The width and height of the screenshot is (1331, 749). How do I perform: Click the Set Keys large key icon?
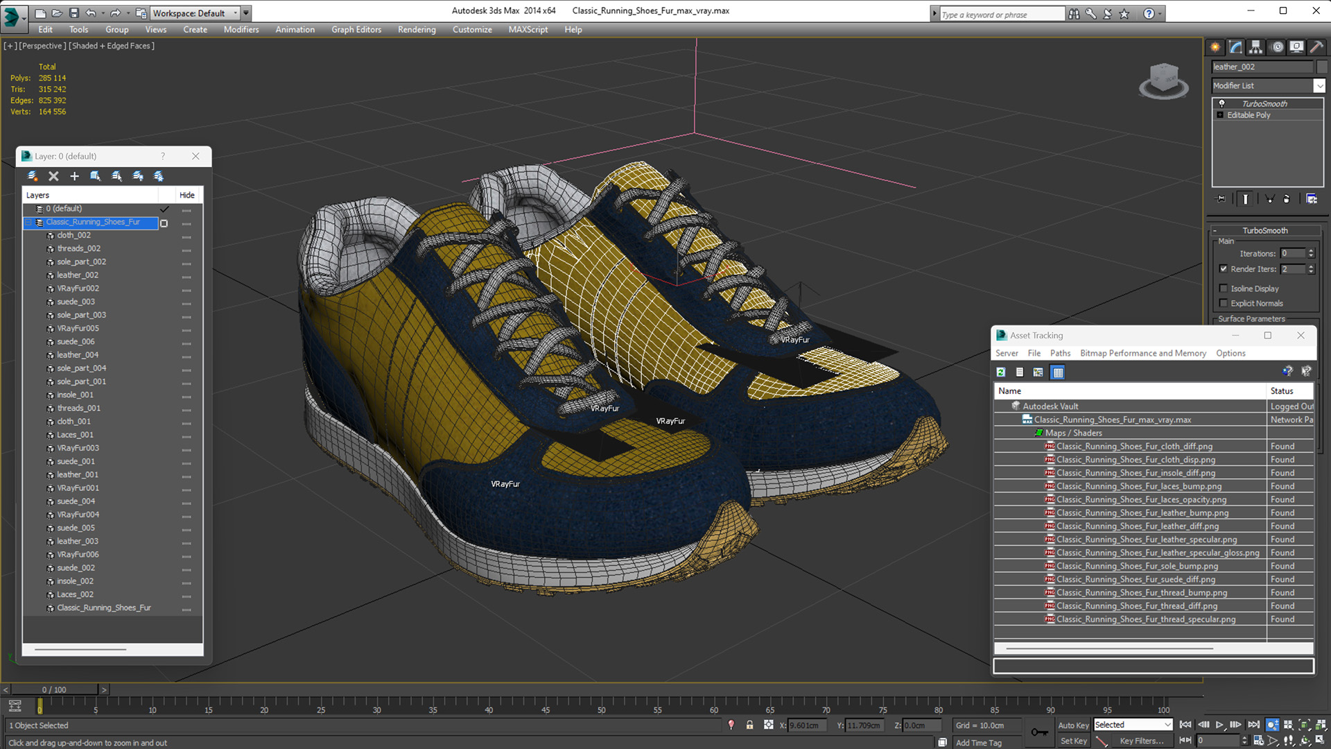click(1039, 732)
